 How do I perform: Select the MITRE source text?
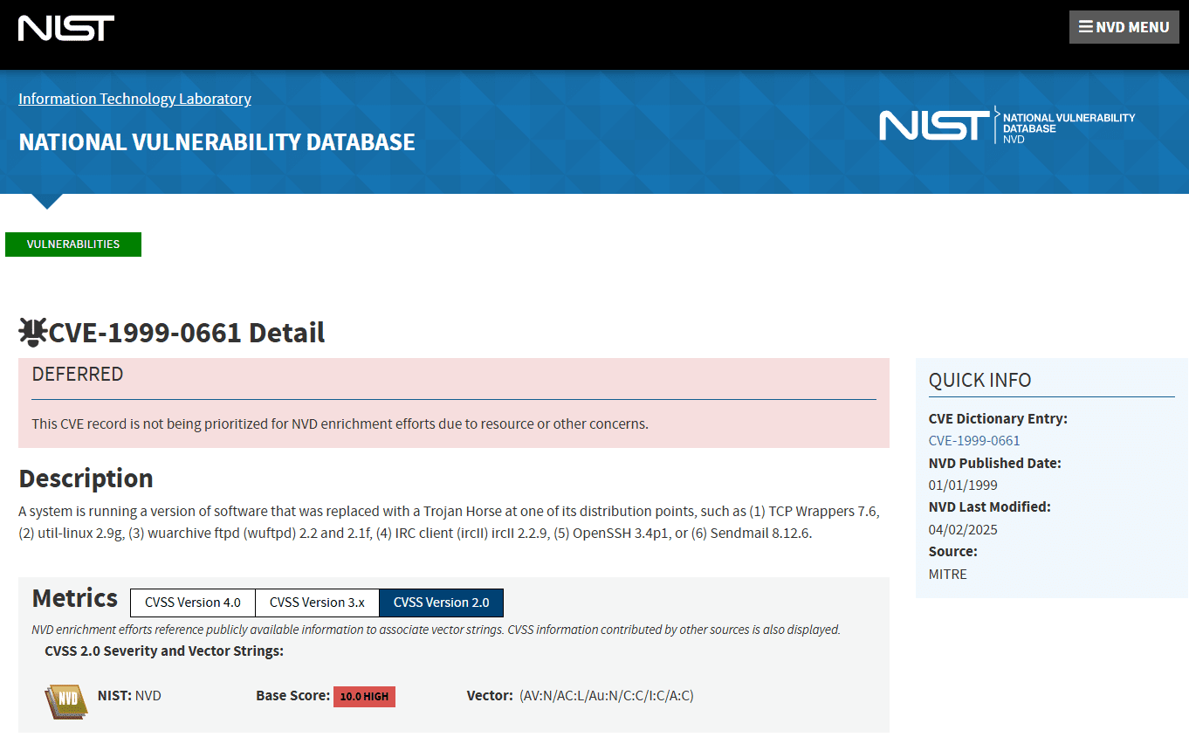948,574
